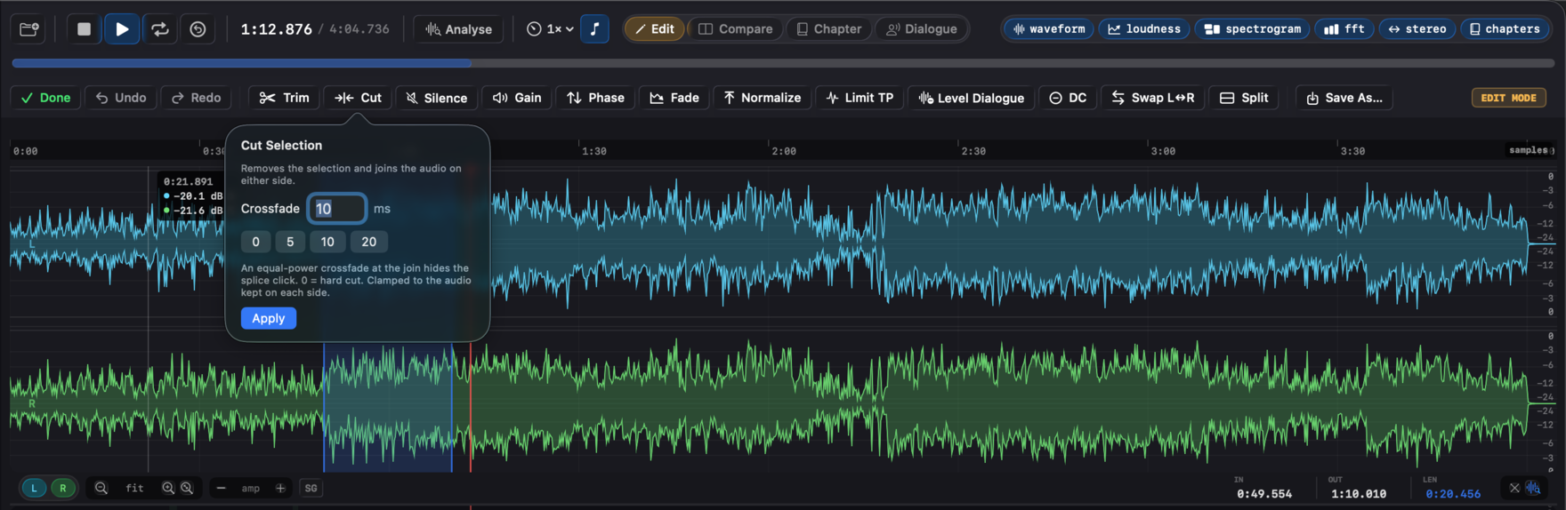Image resolution: width=1566 pixels, height=510 pixels.
Task: Toggle the spectrogram view
Action: click(1252, 29)
